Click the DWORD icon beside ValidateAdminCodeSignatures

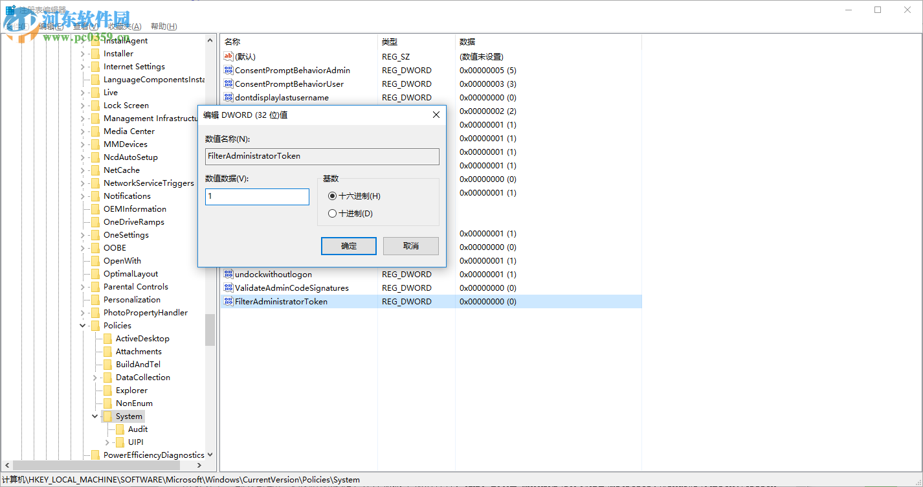click(x=228, y=288)
